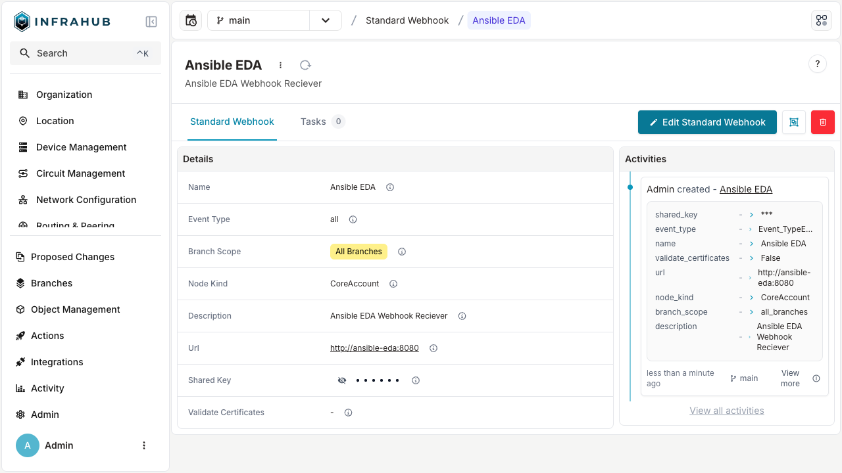Click the Search input field

point(86,53)
